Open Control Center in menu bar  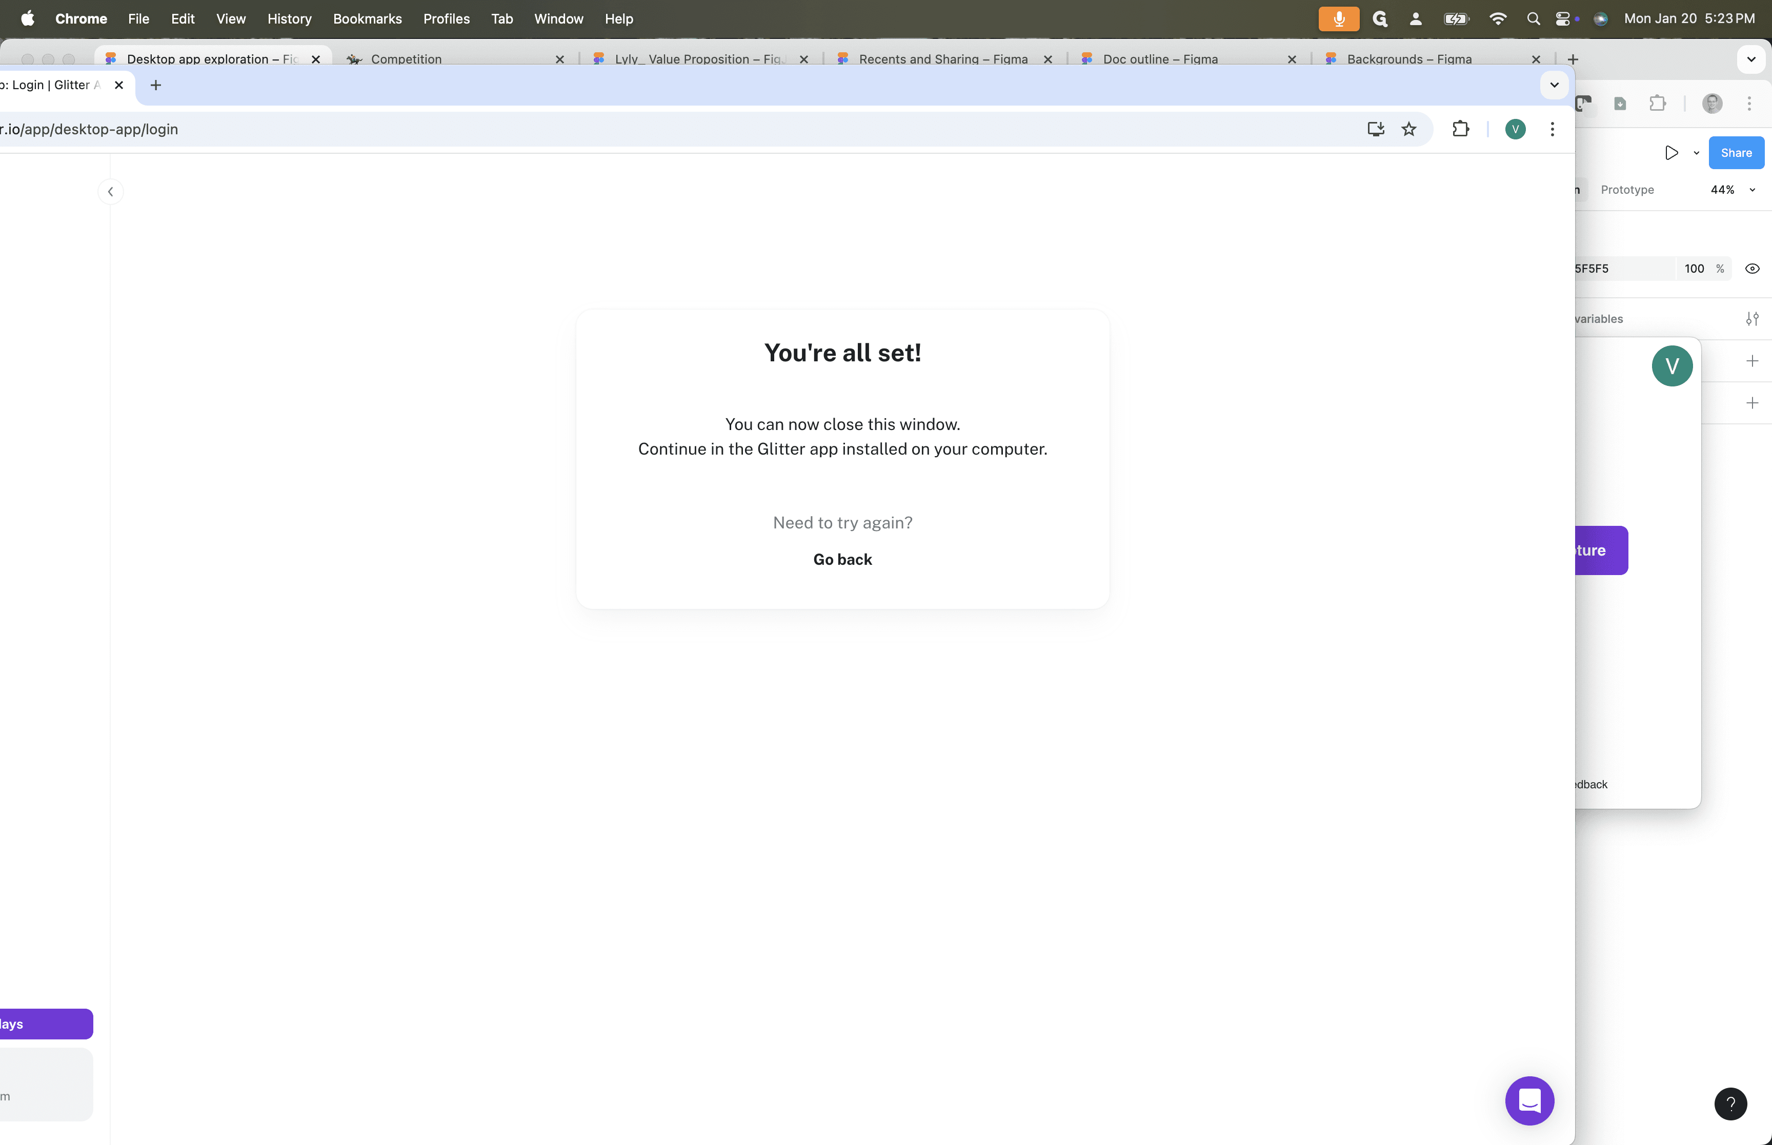pos(1564,18)
